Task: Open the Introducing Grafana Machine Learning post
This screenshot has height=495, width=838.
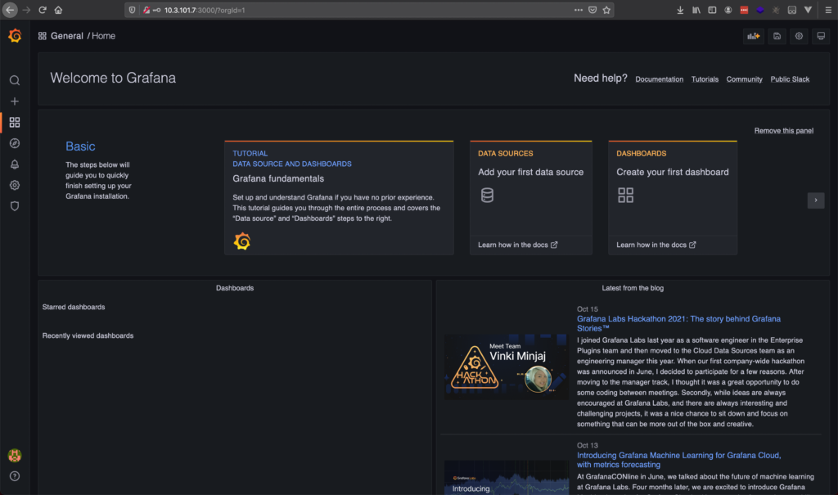Action: coord(678,460)
